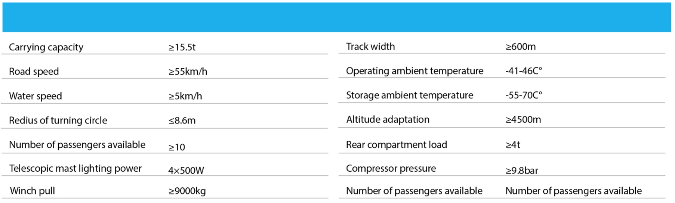
Task: Select the "Altitude adaptation" label
Action: [x=388, y=120]
